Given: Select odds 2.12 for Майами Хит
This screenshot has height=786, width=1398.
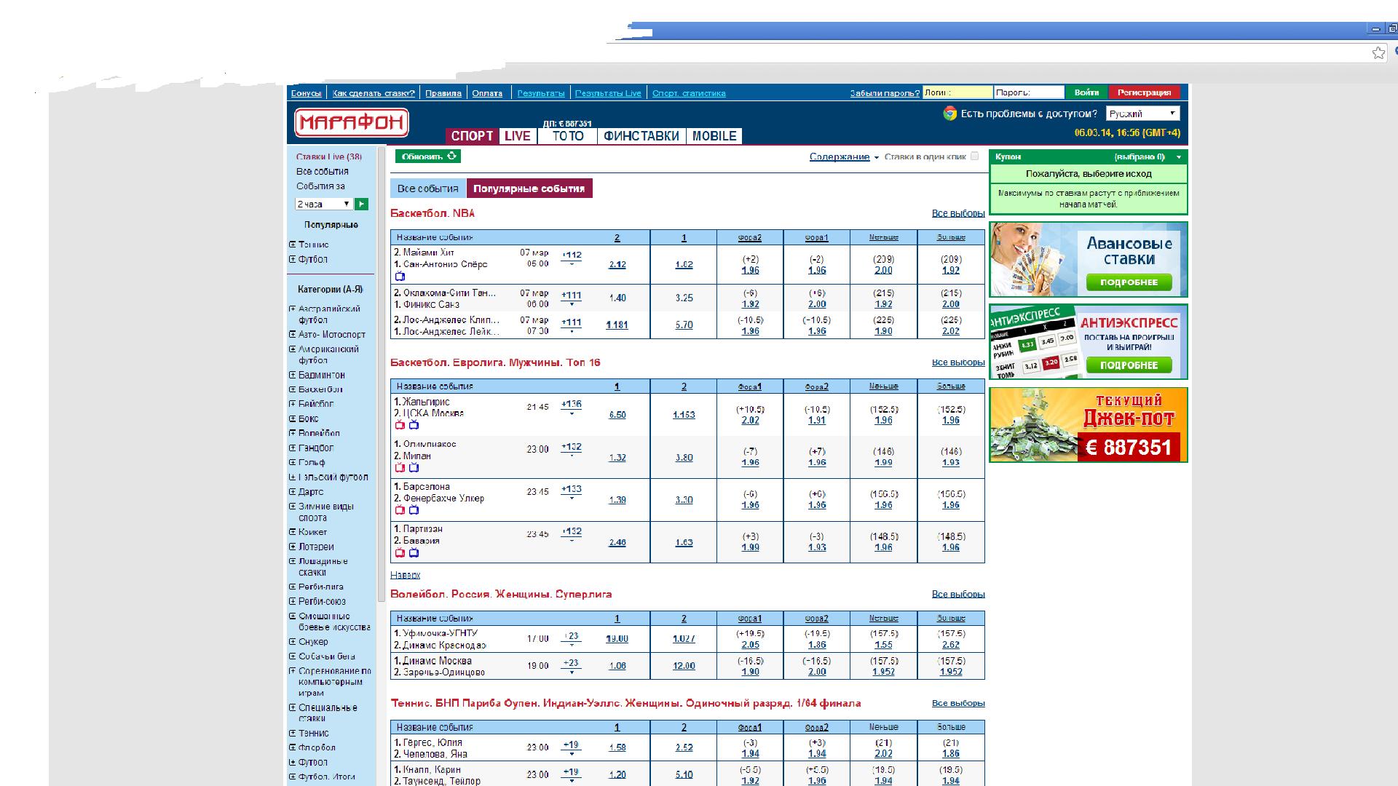Looking at the screenshot, I should click(x=617, y=265).
